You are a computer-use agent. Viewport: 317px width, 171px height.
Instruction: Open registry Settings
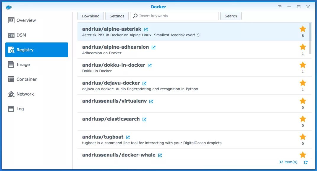pyautogui.click(x=117, y=16)
